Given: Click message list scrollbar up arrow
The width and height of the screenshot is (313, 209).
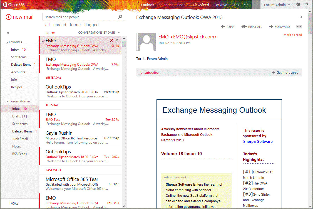Looking at the screenshot, I should pyautogui.click(x=124, y=38).
